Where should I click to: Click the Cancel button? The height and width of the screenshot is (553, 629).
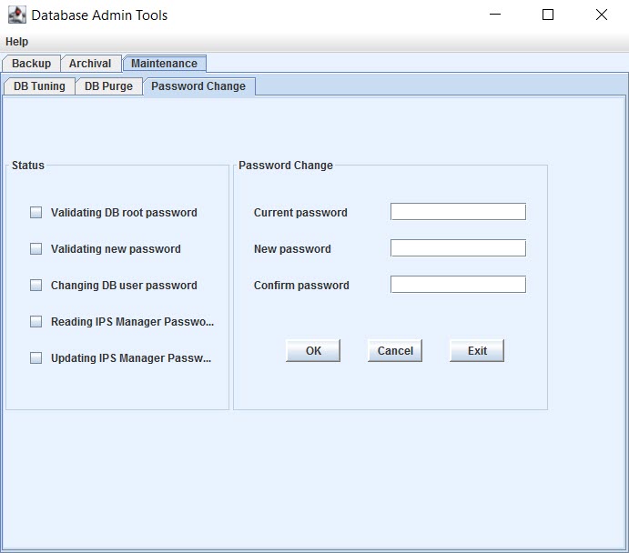(x=395, y=351)
